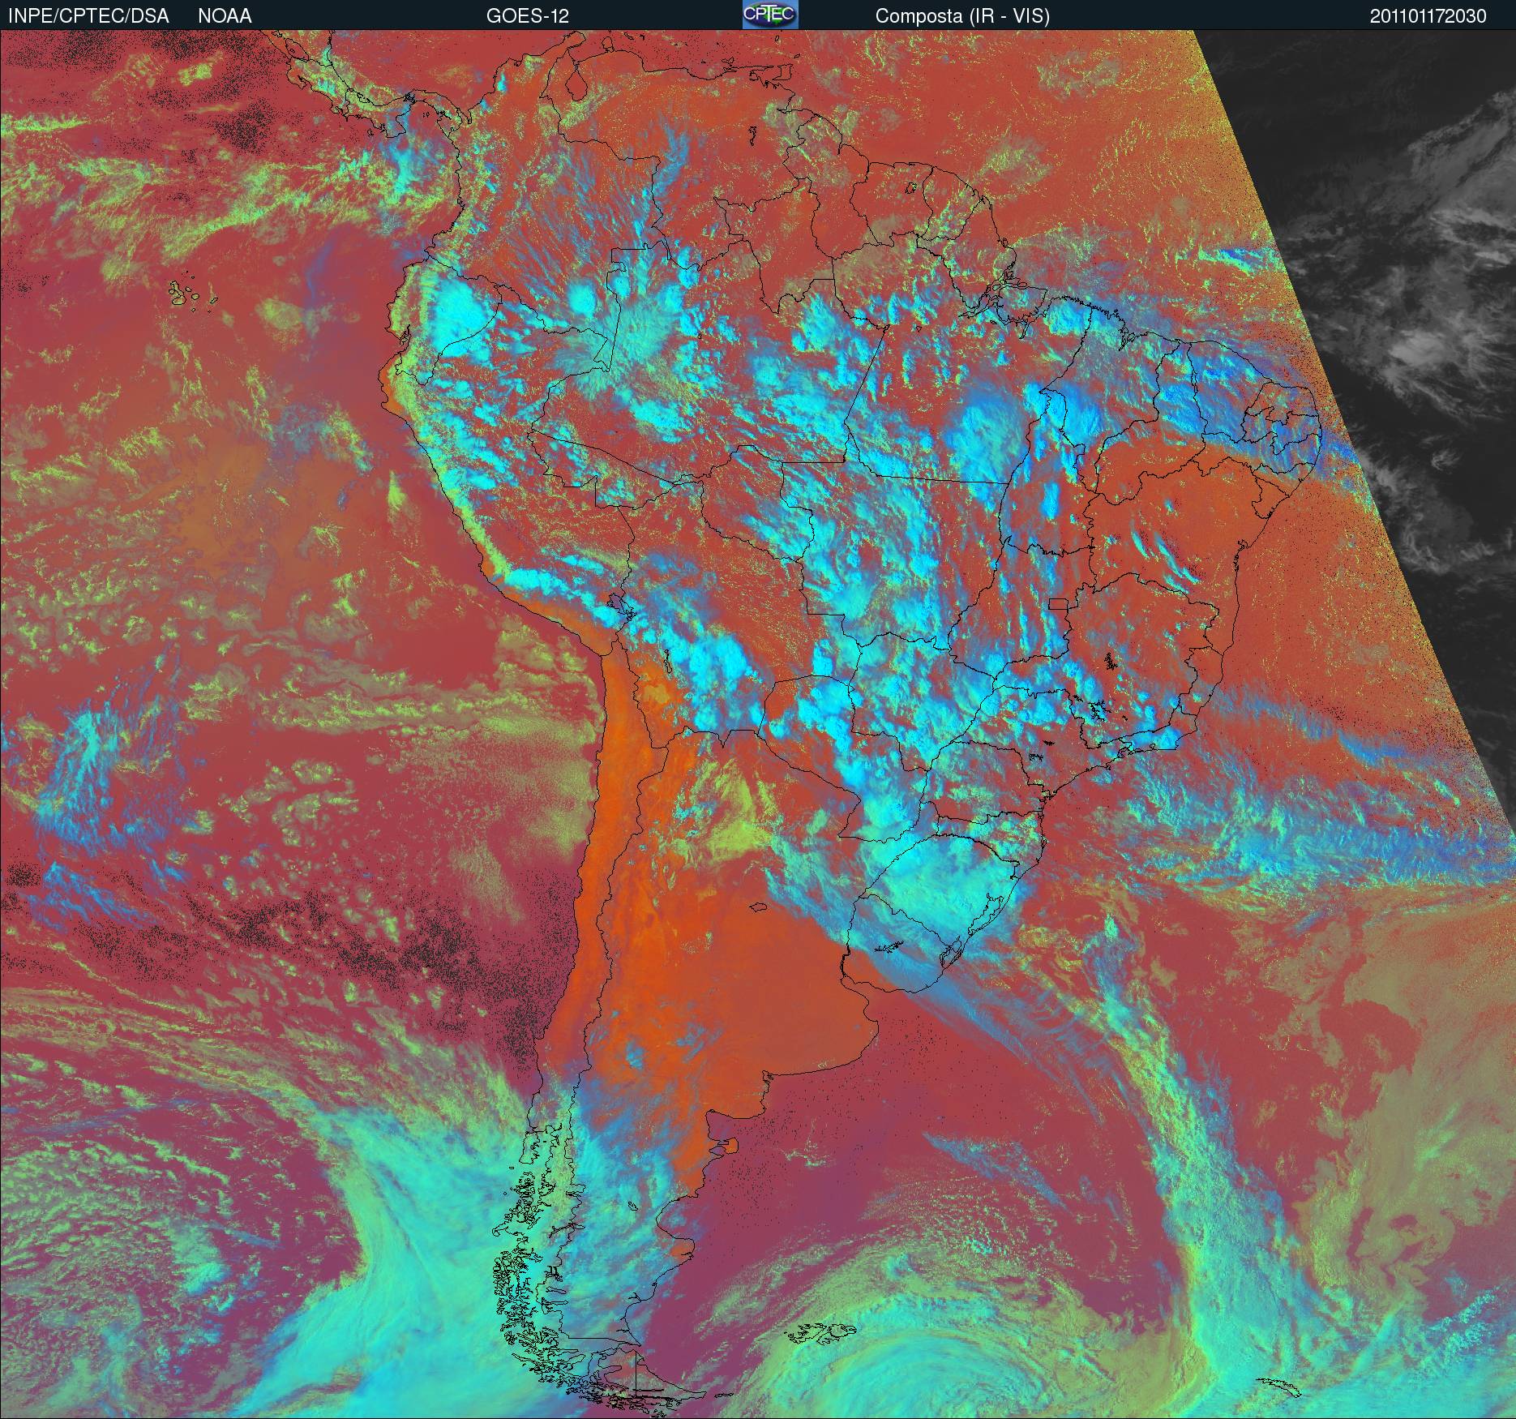Viewport: 1516px width, 1419px height.
Task: Click the GOES-12 satellite label
Action: (528, 16)
